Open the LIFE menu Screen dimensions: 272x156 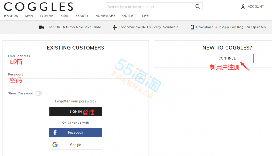click(x=145, y=16)
